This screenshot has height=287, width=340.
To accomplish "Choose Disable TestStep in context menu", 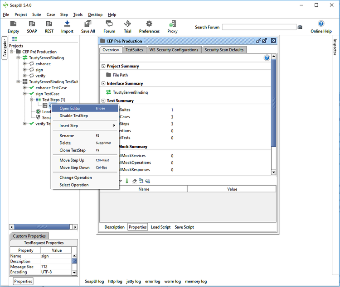I will (x=85, y=116).
